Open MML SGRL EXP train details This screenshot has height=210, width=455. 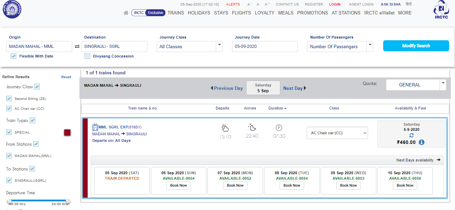pos(120,127)
